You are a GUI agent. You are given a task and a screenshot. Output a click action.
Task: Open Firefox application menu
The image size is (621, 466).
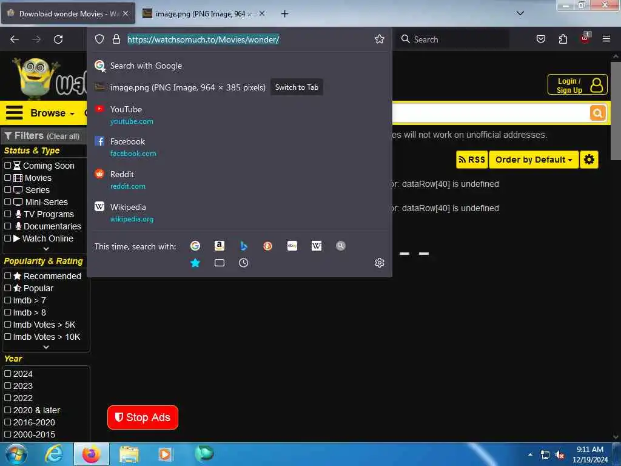(606, 39)
